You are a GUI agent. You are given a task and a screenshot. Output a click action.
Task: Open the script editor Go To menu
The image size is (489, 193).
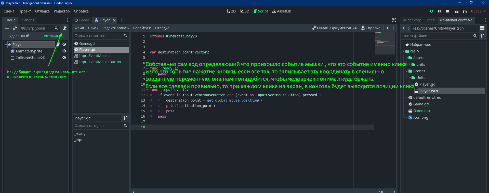pos(142,28)
